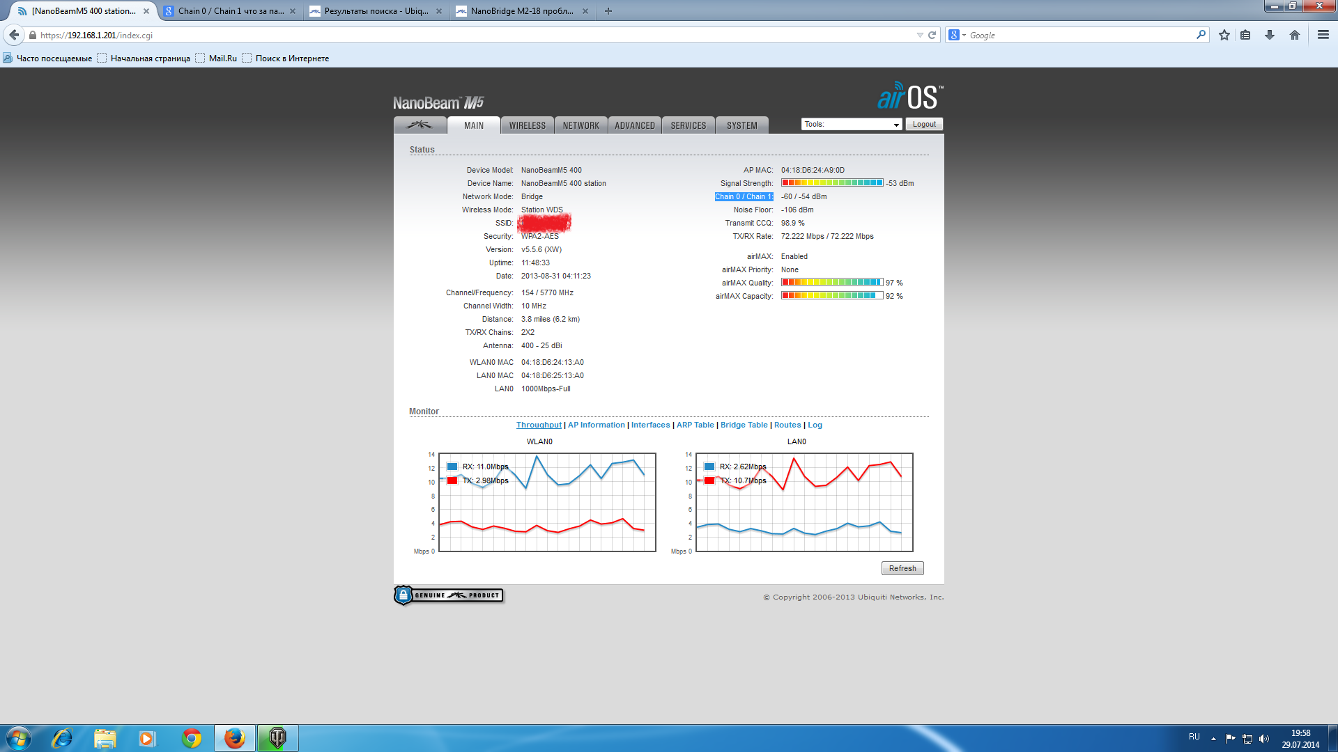Screen dimensions: 1338x752
Task: Open the Routes link
Action: pyautogui.click(x=787, y=425)
